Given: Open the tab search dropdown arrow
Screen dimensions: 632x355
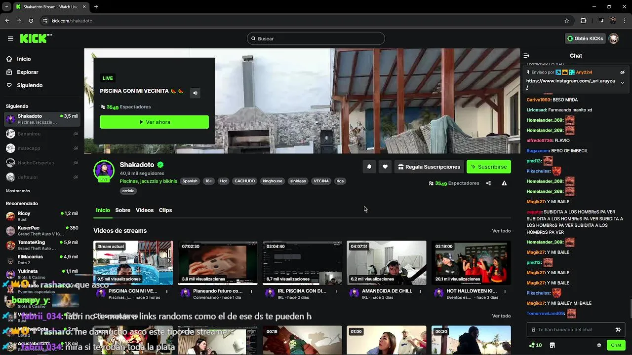Looking at the screenshot, I should pyautogui.click(x=6, y=7).
